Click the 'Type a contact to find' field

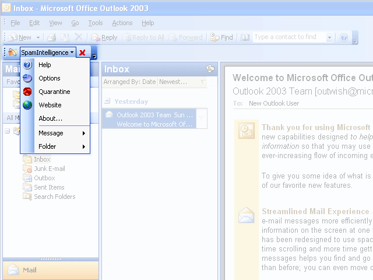[289, 37]
